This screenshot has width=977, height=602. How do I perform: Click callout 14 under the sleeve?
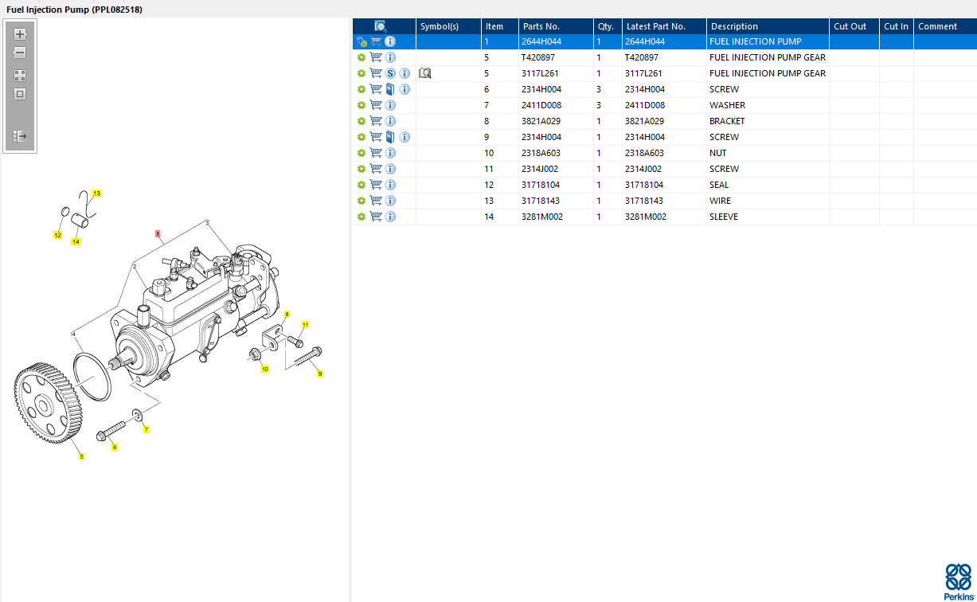point(76,241)
